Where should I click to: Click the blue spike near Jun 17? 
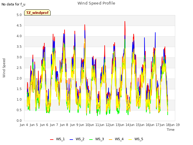tap(155, 33)
